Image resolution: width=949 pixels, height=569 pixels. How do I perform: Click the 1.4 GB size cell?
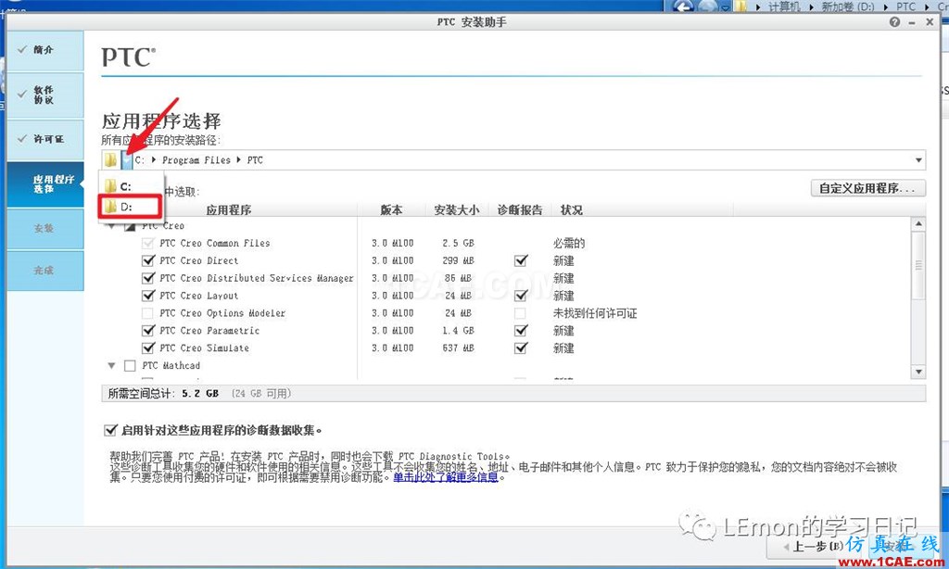pos(458,331)
